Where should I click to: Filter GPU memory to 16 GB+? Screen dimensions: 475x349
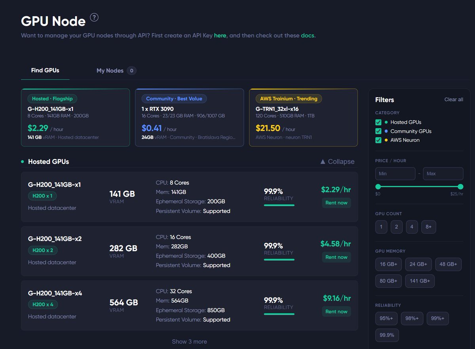click(x=389, y=264)
